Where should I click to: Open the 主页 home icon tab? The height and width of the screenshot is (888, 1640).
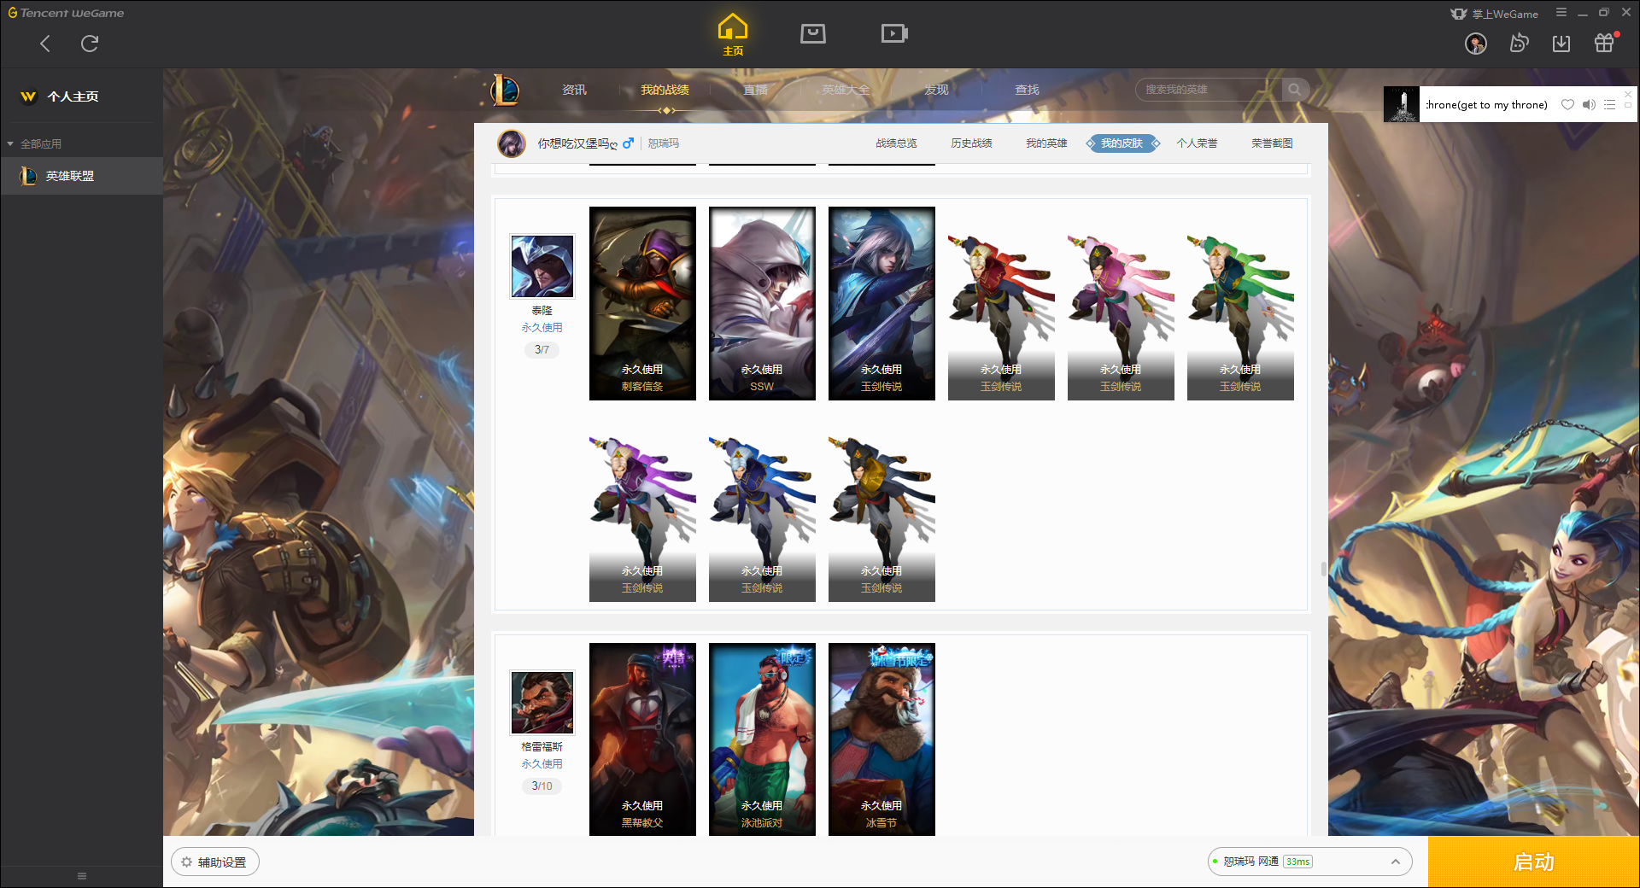[x=733, y=34]
